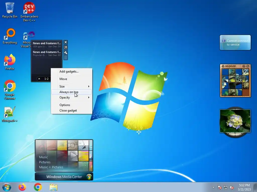Screen dimensions: 257x192
Task: Show the solved picture via puzzle question-mark icon
Action: [244, 66]
